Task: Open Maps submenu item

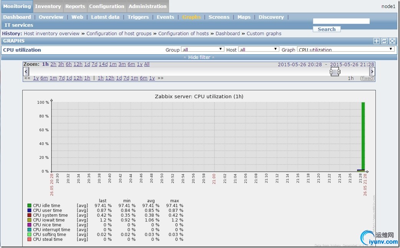Action: point(244,17)
